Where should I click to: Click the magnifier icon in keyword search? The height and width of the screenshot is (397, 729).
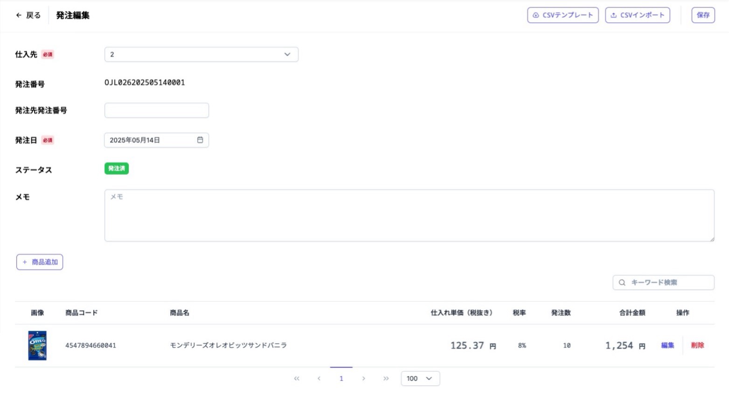622,282
